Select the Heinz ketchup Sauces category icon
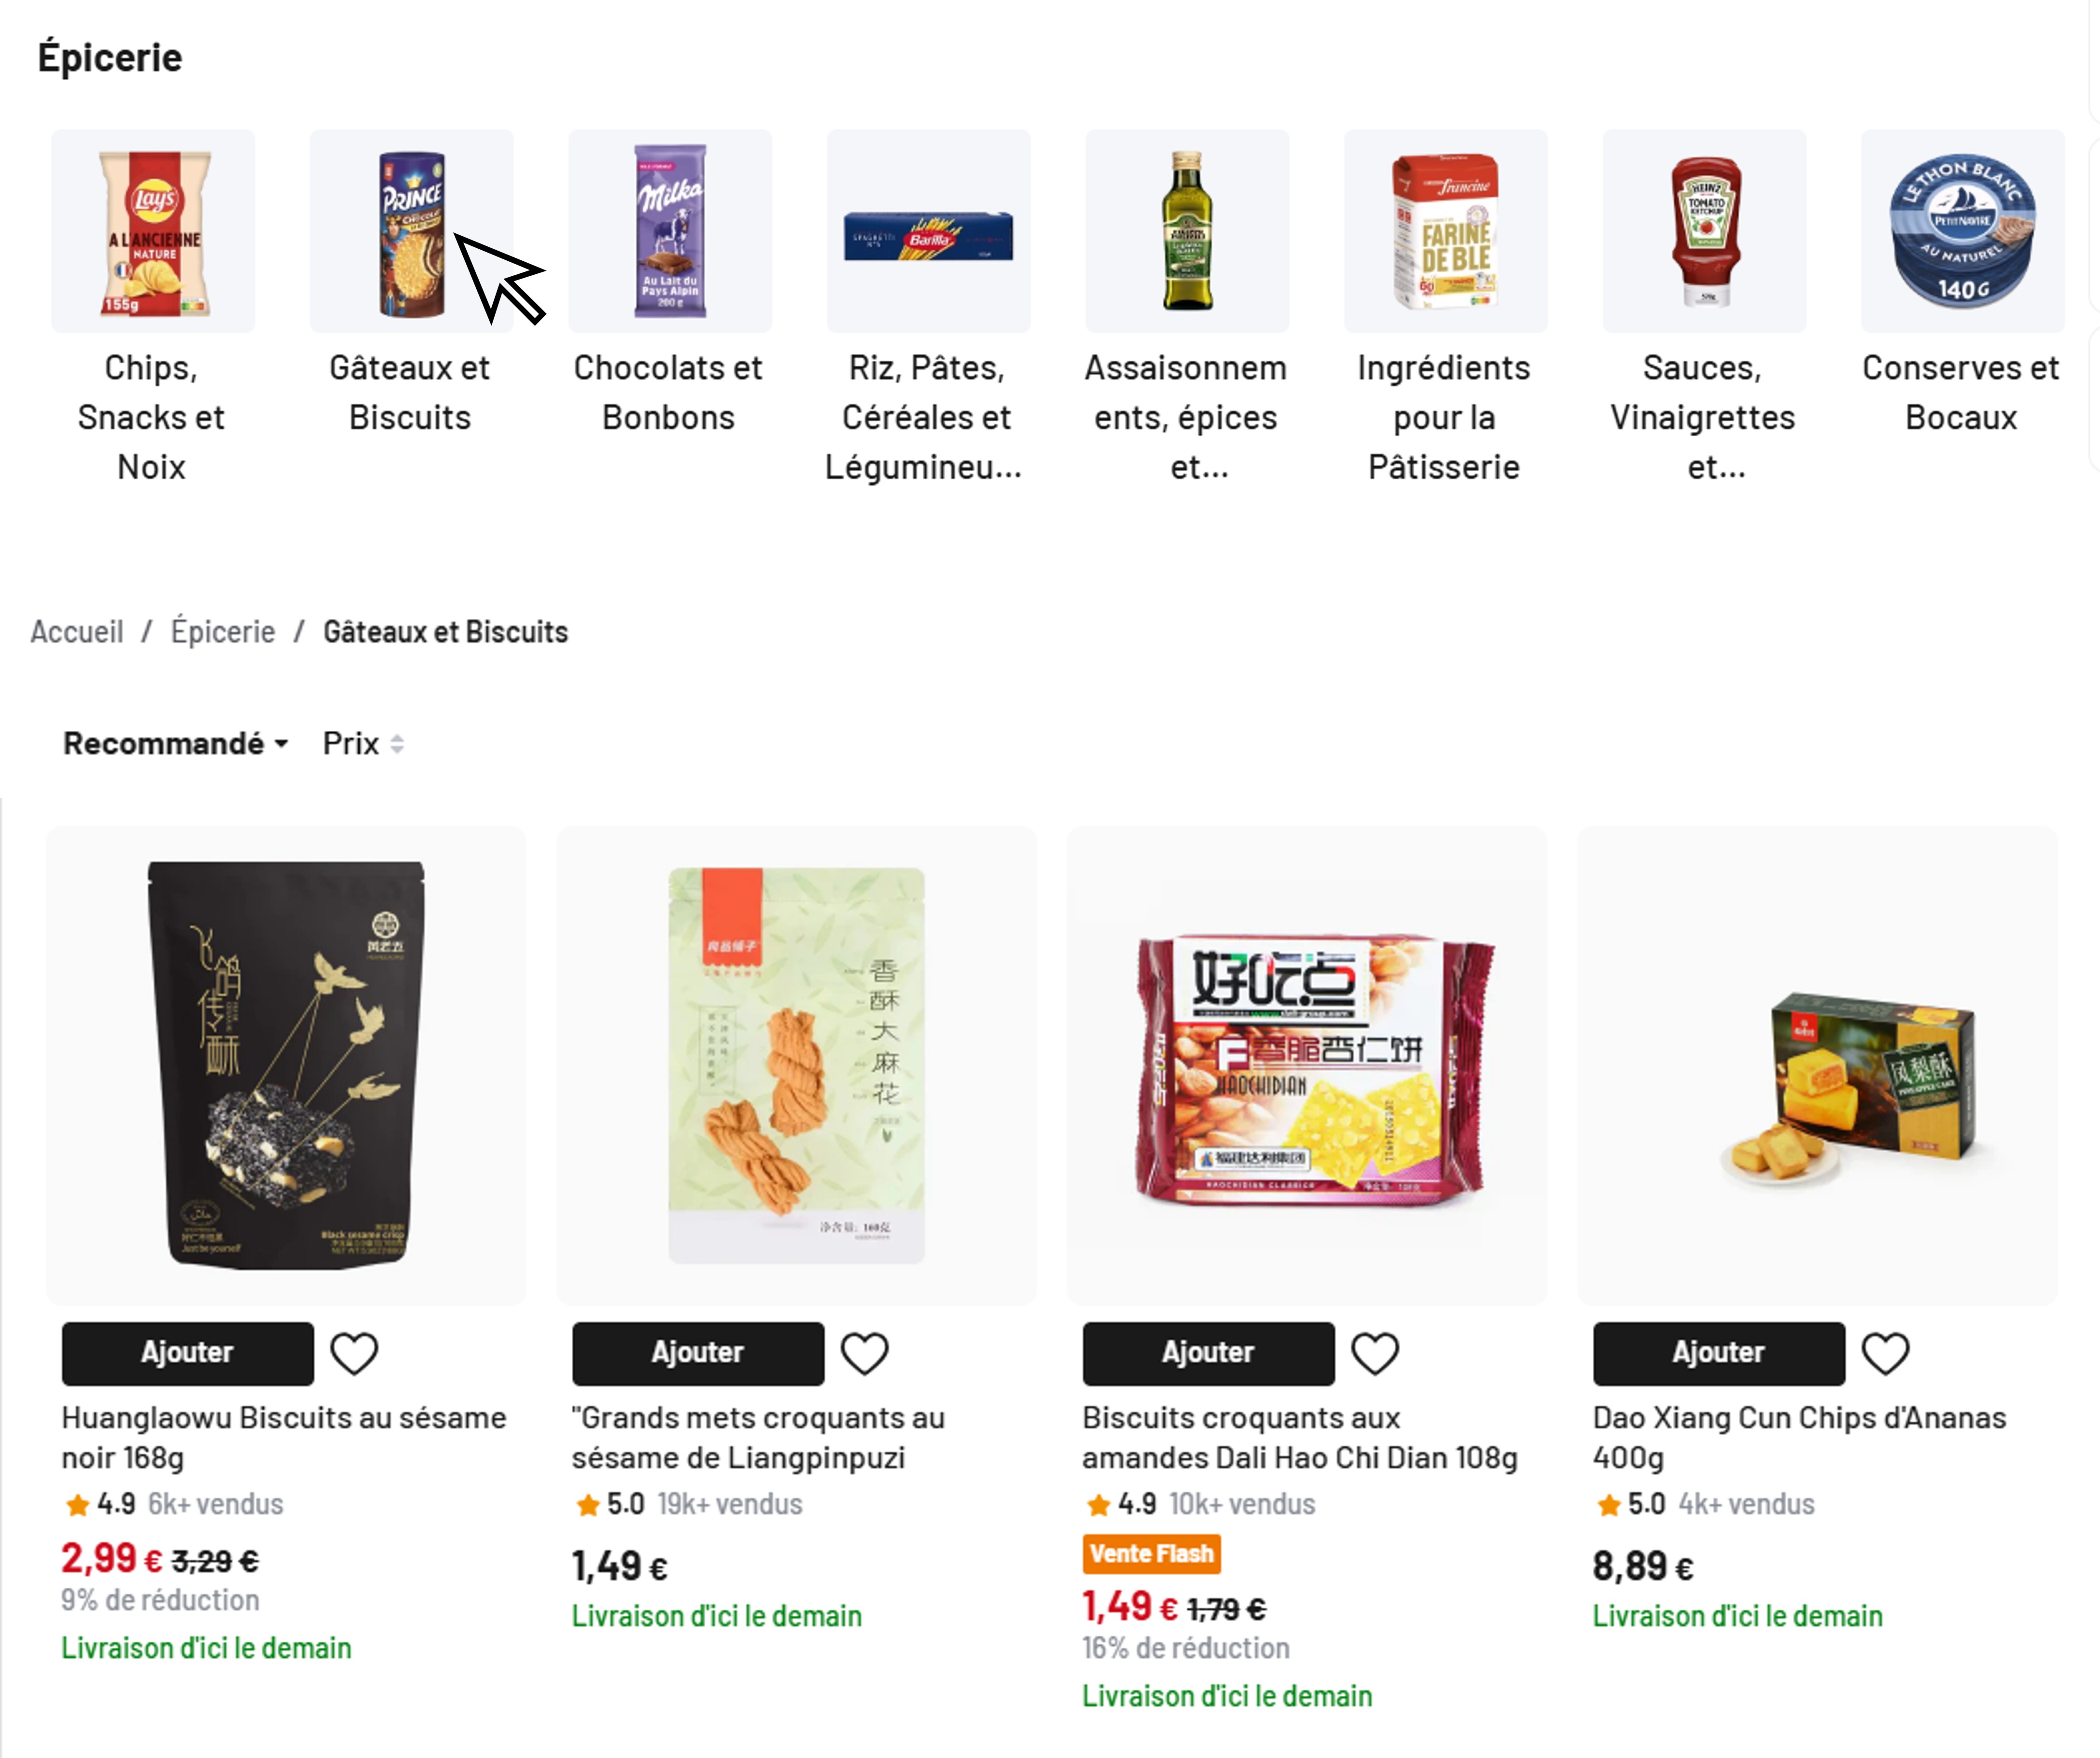 point(1704,231)
